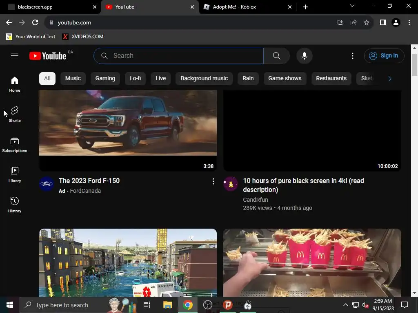This screenshot has width=418, height=313.
Task: Click the YouTube search input field
Action: tap(179, 55)
